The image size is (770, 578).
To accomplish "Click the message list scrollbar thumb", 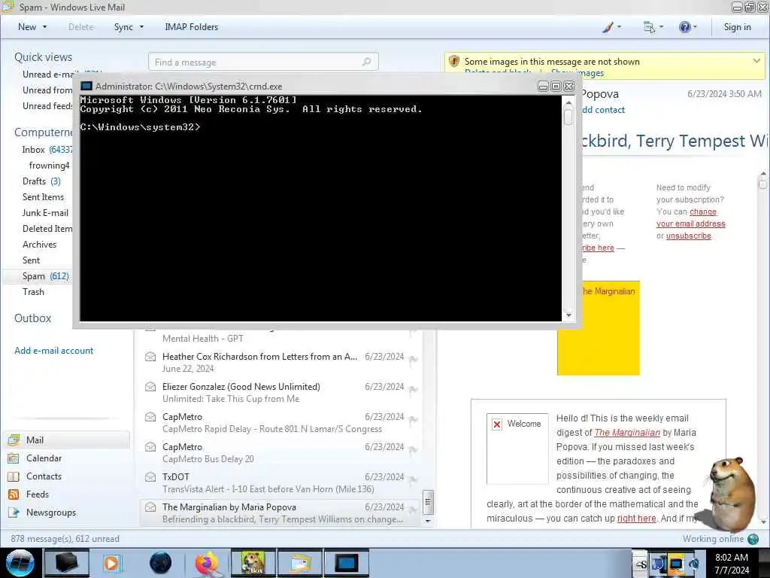I will tap(428, 502).
